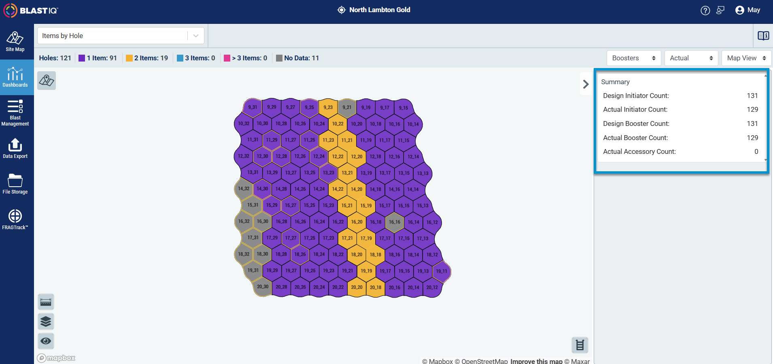Click the North Lambton Gold site selector
773x364 pixels.
coord(374,10)
